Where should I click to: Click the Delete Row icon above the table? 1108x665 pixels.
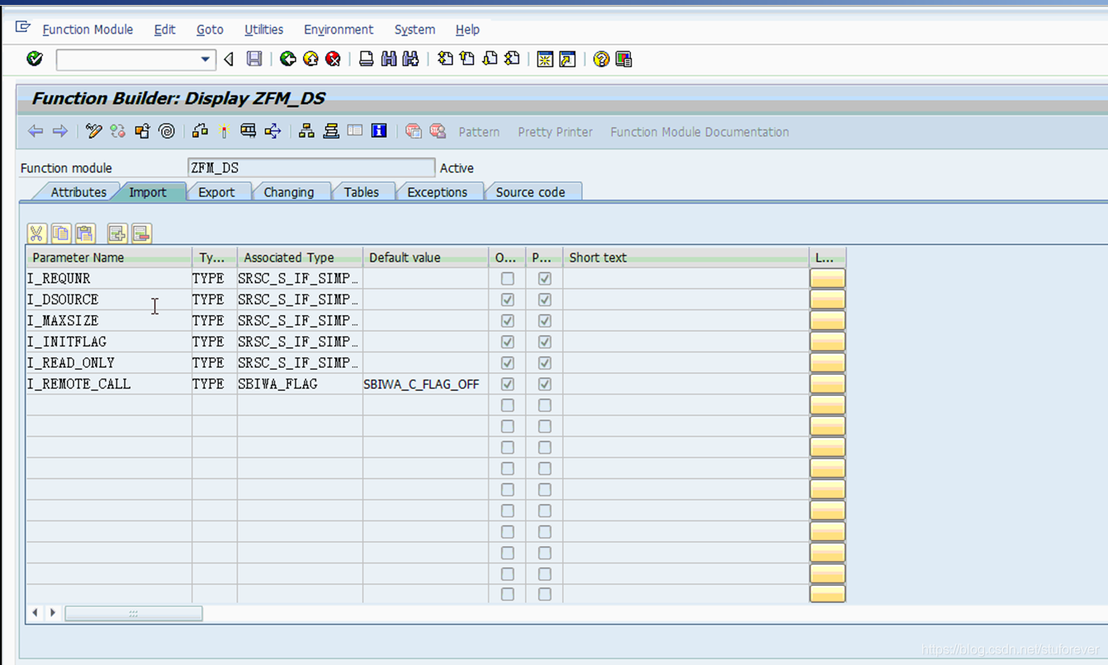coord(141,233)
